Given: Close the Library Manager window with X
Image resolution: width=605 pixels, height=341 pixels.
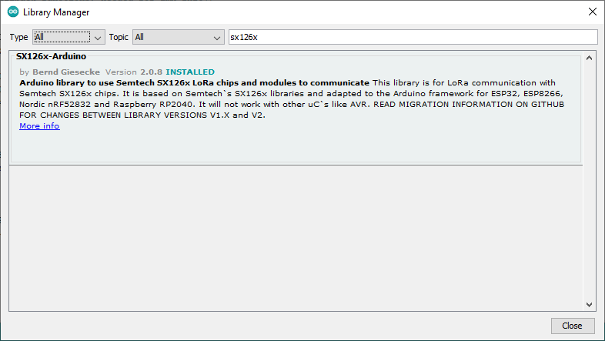Looking at the screenshot, I should (x=591, y=12).
